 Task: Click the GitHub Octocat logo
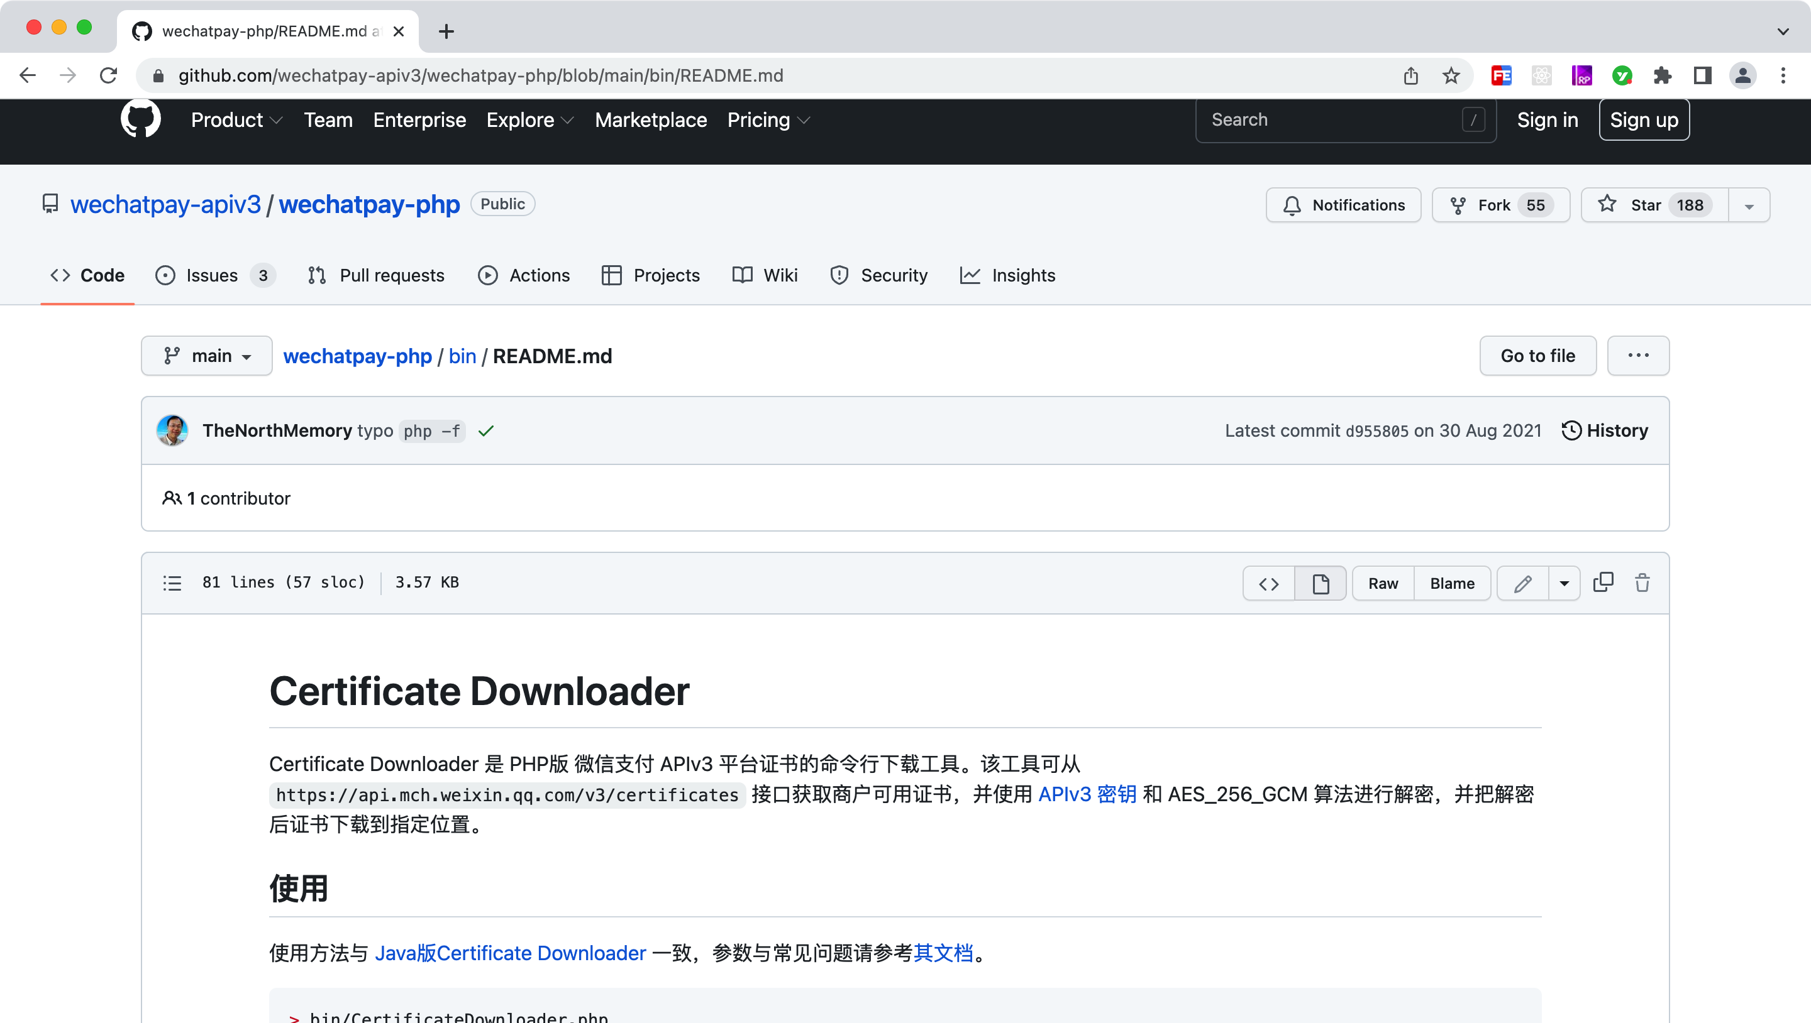141,119
